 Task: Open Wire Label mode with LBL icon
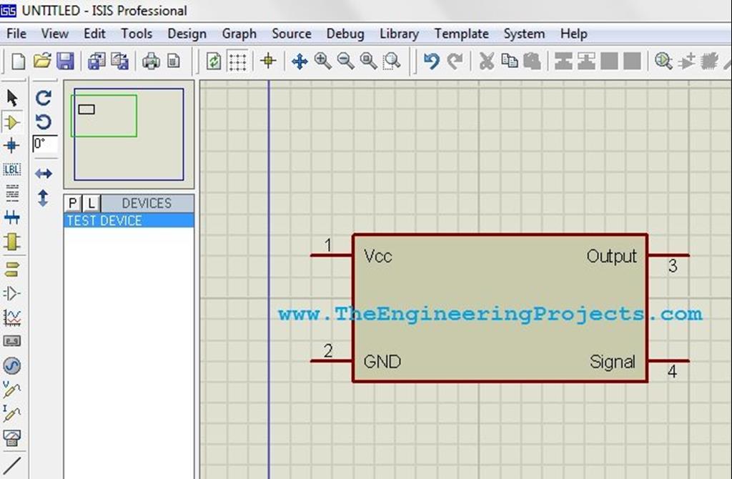(x=11, y=169)
